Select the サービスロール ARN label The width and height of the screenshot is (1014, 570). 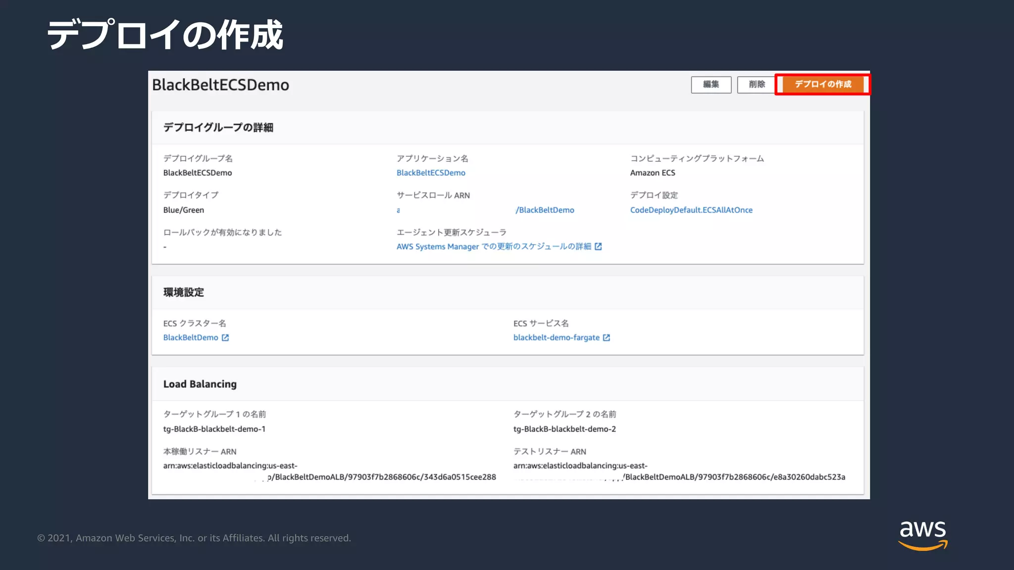(x=433, y=195)
